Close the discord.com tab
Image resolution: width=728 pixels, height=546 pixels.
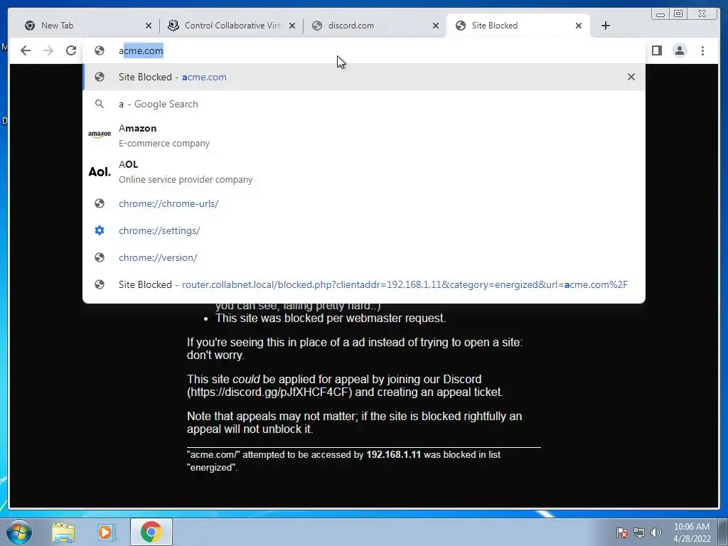436,26
